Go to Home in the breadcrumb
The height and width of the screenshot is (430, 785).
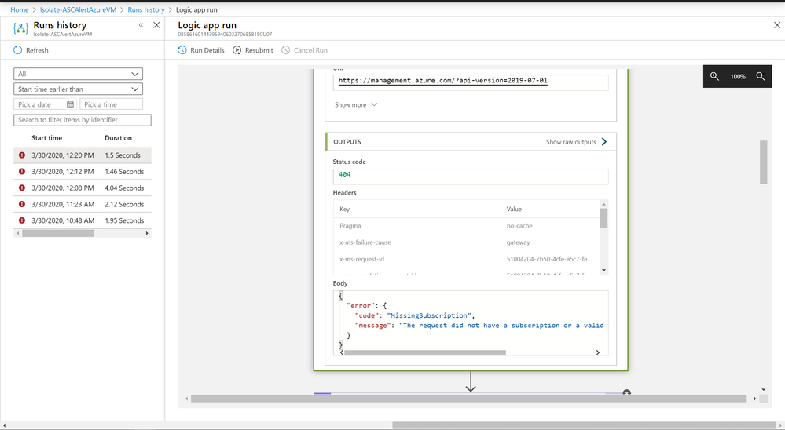(x=20, y=9)
